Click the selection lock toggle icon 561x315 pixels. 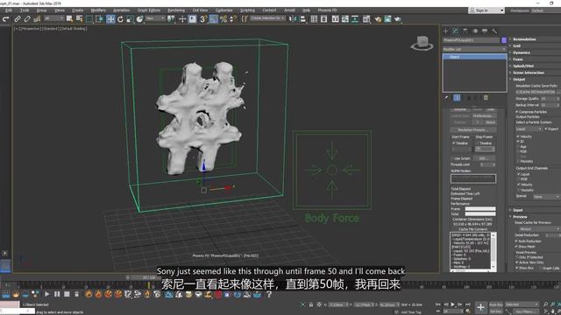pos(311,304)
